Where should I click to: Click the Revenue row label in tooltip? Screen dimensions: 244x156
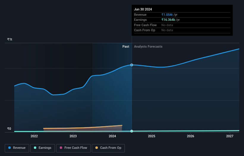point(140,15)
